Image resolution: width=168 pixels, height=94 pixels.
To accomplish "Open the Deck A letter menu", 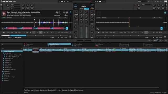I will (70, 13).
